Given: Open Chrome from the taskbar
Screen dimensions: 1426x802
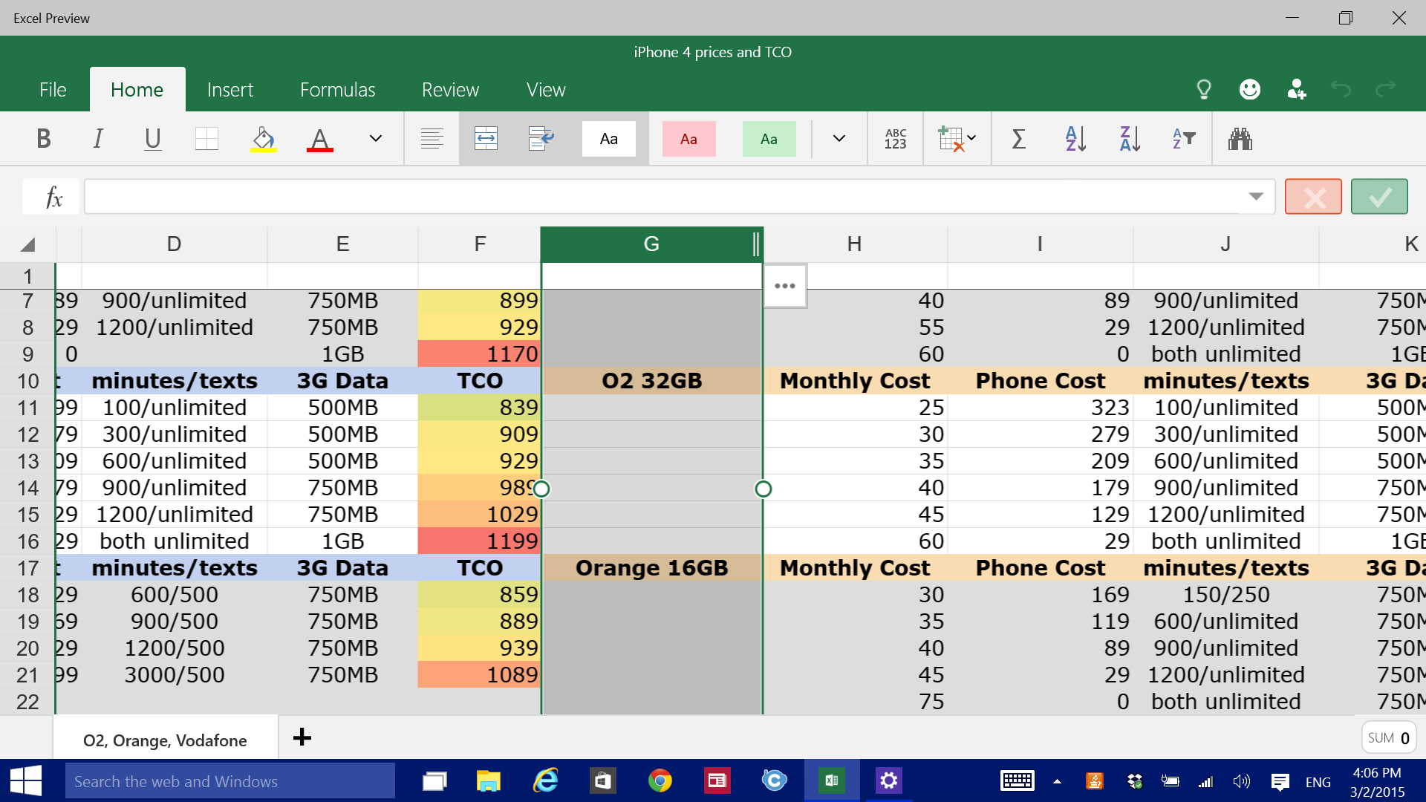Looking at the screenshot, I should pos(660,781).
